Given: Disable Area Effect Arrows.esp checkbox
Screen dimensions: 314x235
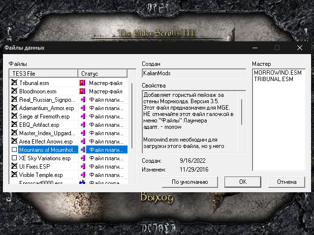Looking at the screenshot, I should tap(14, 141).
